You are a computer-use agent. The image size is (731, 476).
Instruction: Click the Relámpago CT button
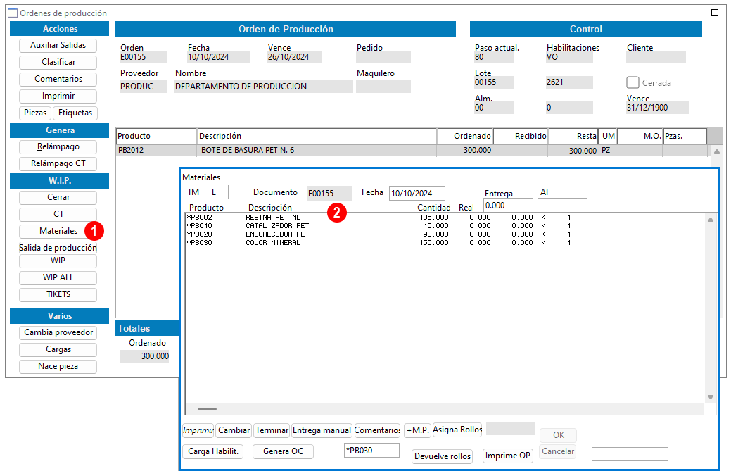pos(58,163)
